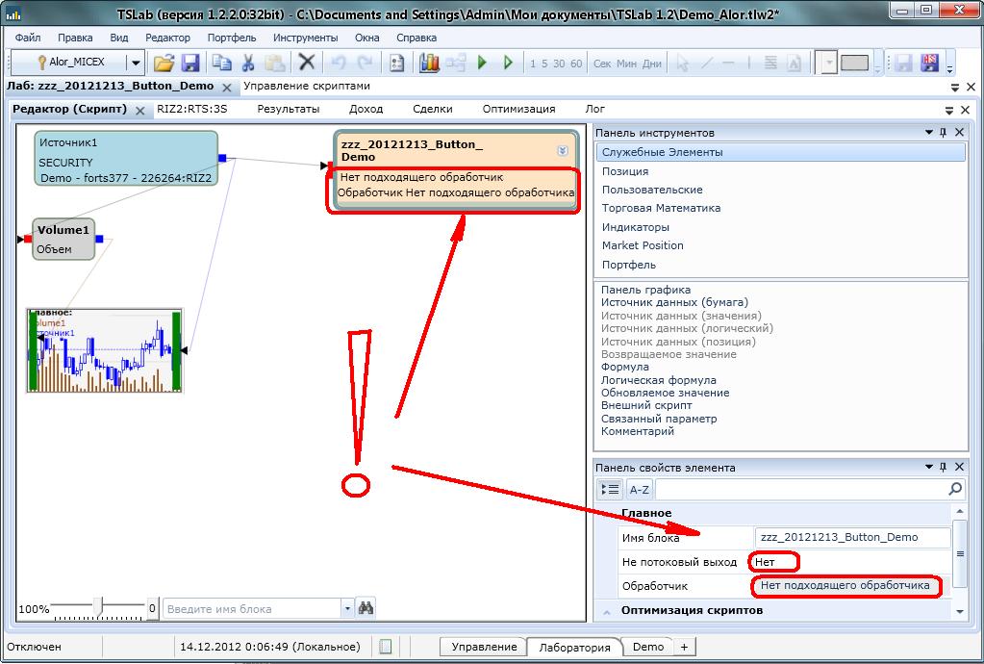The width and height of the screenshot is (984, 664).
Task: Switch to the 'Оптимизация' tab
Action: (518, 109)
